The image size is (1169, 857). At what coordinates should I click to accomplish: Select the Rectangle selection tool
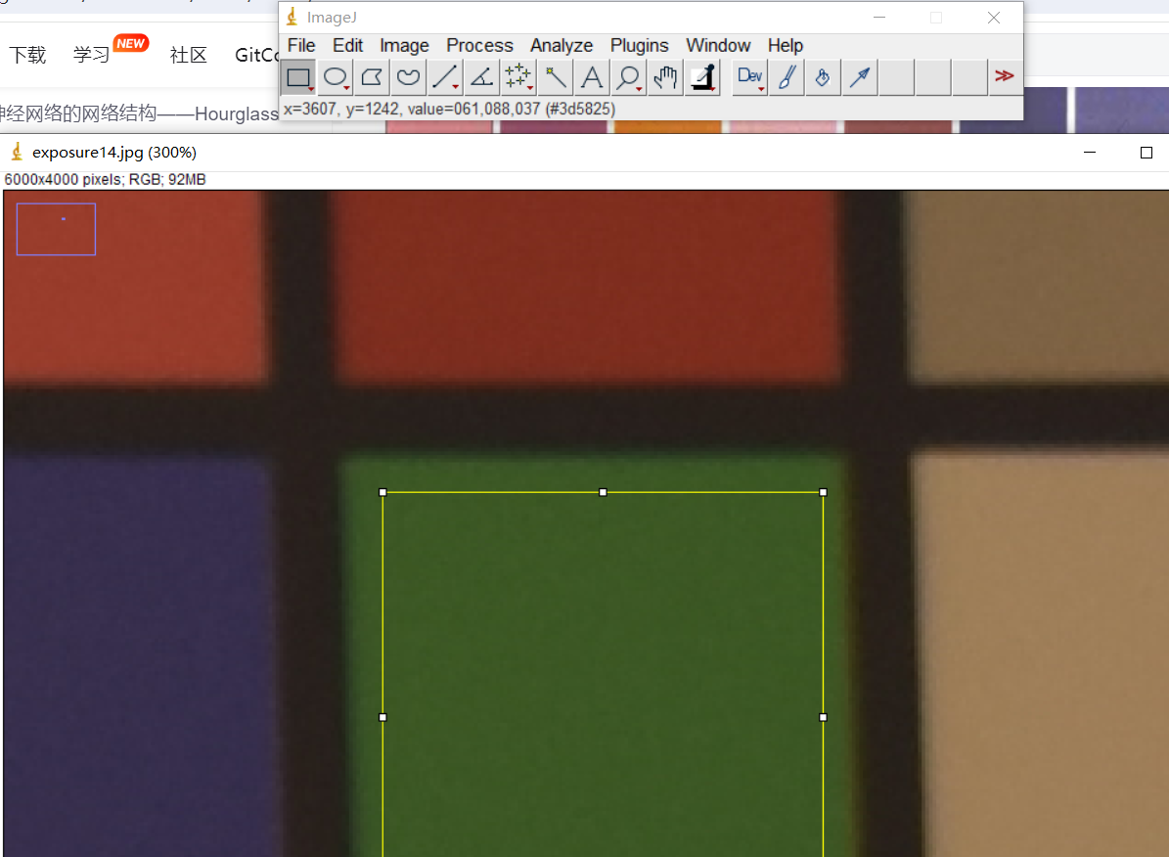point(298,77)
